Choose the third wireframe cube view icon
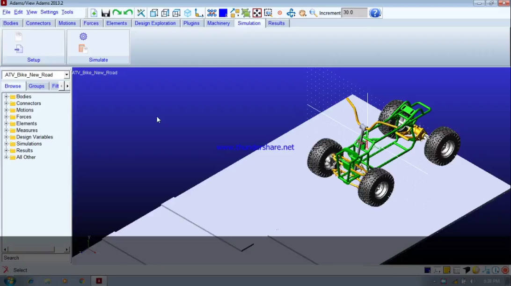This screenshot has height=286, width=511. [176, 13]
